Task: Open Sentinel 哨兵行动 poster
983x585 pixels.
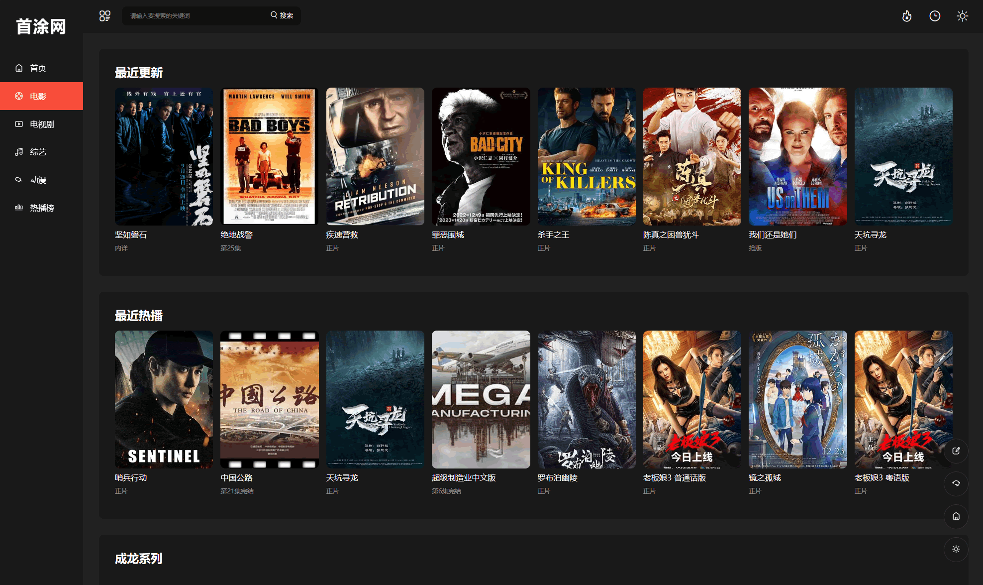Action: pos(164,399)
